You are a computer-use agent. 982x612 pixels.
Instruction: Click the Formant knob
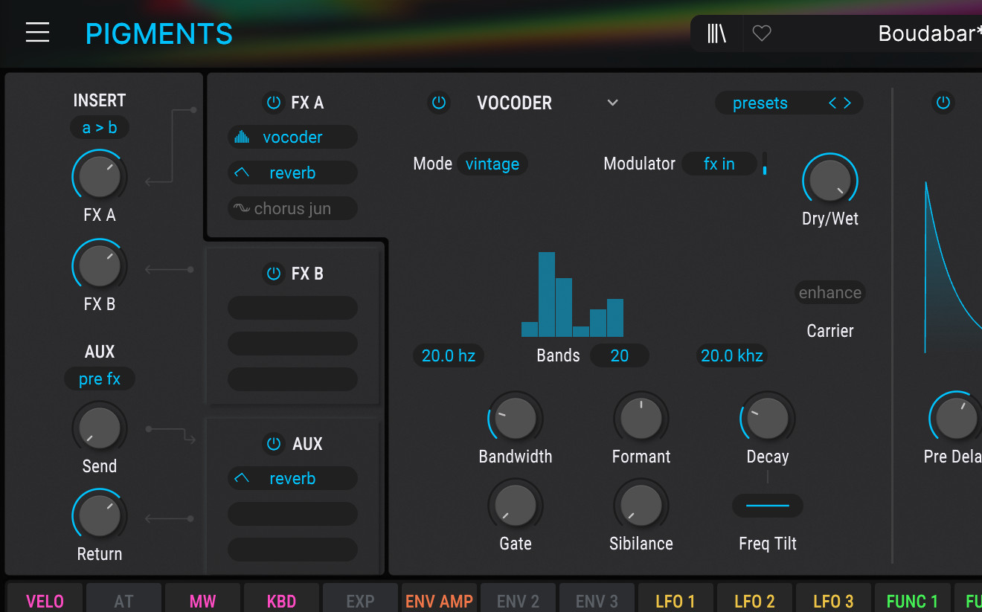coord(641,418)
